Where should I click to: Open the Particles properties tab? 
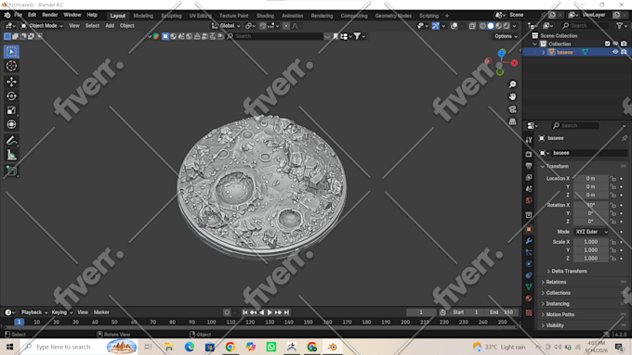click(x=529, y=252)
